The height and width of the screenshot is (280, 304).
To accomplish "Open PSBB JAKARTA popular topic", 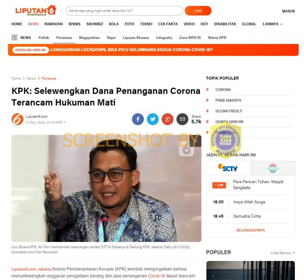I will (x=228, y=100).
